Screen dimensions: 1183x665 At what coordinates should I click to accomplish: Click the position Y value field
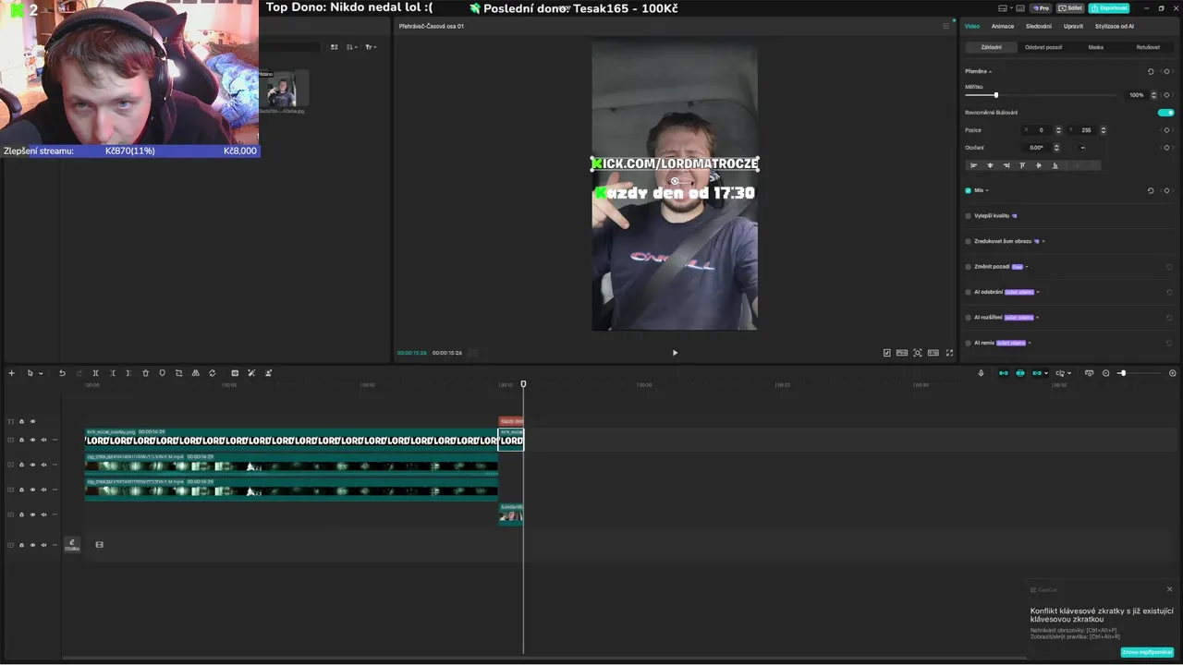(x=1086, y=130)
